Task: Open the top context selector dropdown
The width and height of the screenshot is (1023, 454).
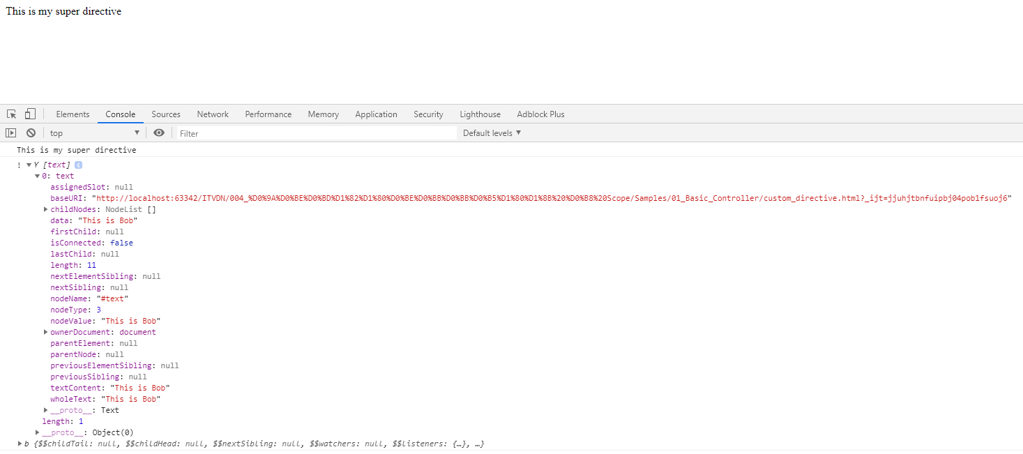Action: pos(95,133)
